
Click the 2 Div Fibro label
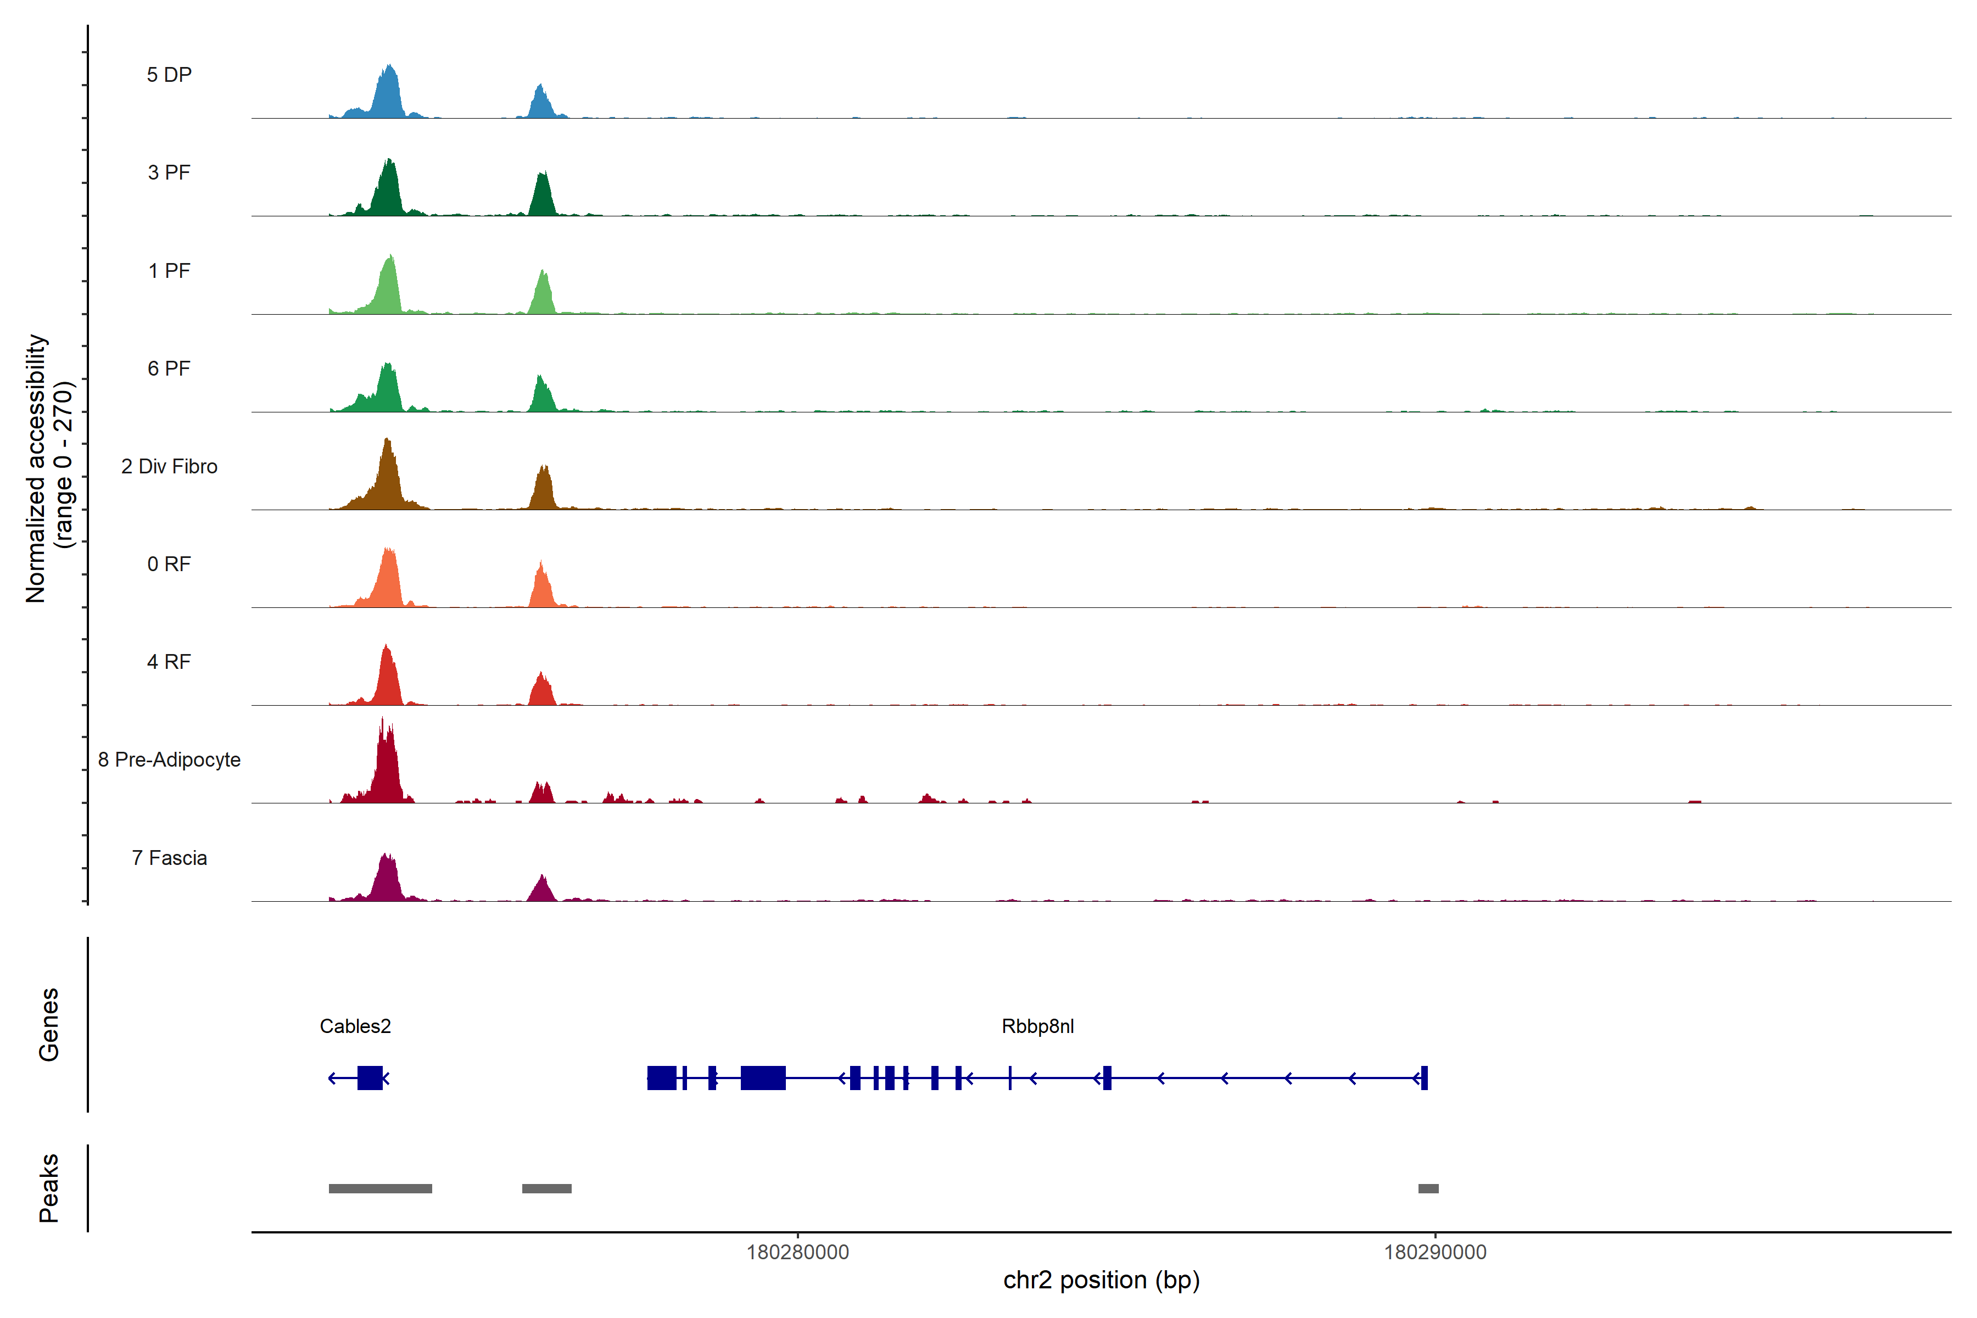pyautogui.click(x=169, y=466)
